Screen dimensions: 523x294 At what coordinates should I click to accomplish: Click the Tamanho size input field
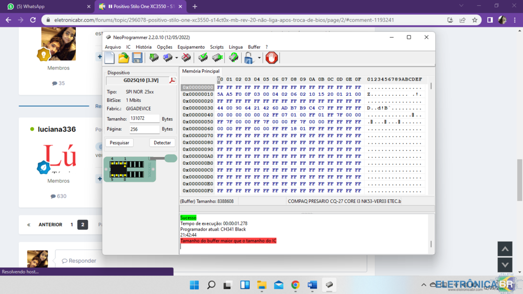point(144,119)
